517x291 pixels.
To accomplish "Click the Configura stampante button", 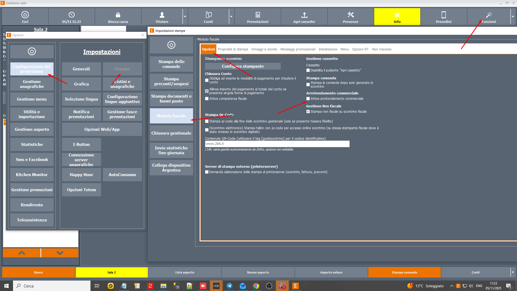I will pyautogui.click(x=243, y=66).
